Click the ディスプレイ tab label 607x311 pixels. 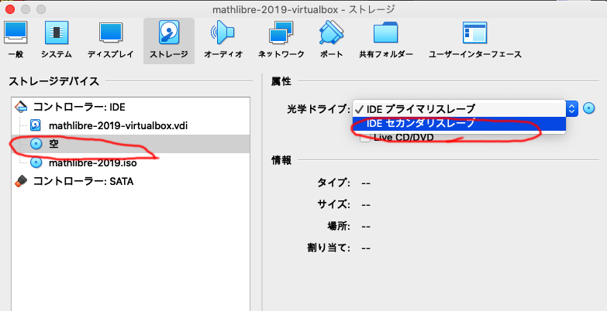pos(111,54)
